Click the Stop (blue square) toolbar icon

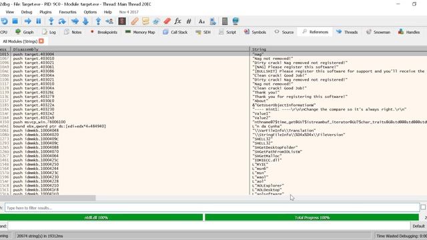coord(15,21)
